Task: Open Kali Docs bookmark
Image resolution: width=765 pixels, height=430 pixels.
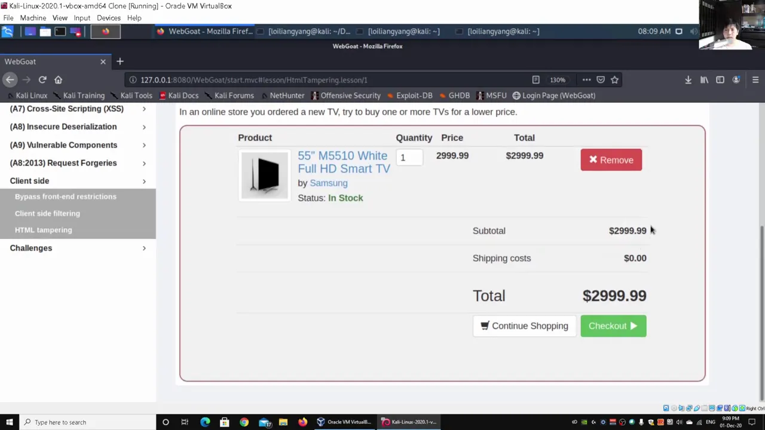Action: 178,96
